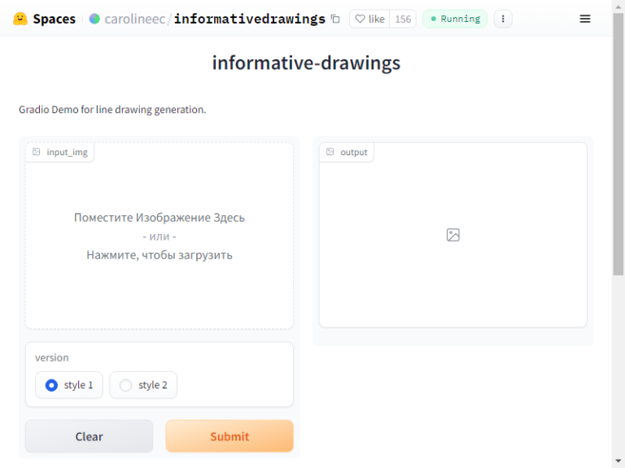Click the Submit button
Image resolution: width=625 pixels, height=468 pixels.
[x=229, y=436]
